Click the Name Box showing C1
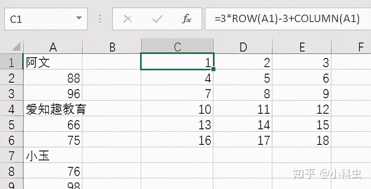 click(46, 19)
